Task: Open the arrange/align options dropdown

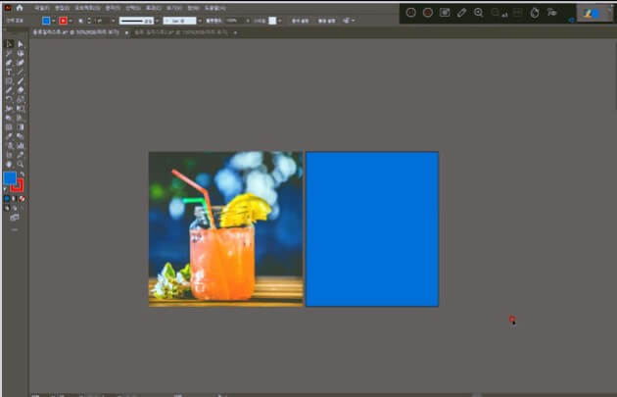Action: pyautogui.click(x=349, y=21)
